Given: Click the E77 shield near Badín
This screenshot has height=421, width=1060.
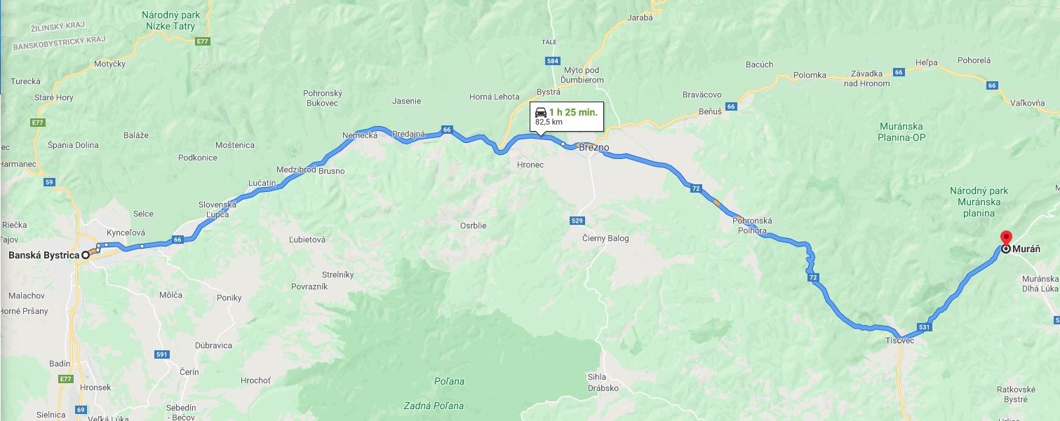Looking at the screenshot, I should (x=66, y=379).
